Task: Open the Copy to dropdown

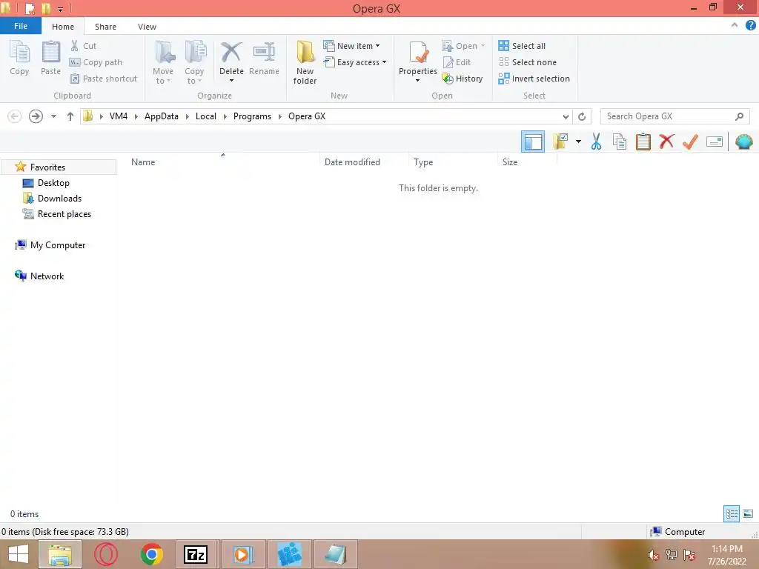Action: coord(194,62)
